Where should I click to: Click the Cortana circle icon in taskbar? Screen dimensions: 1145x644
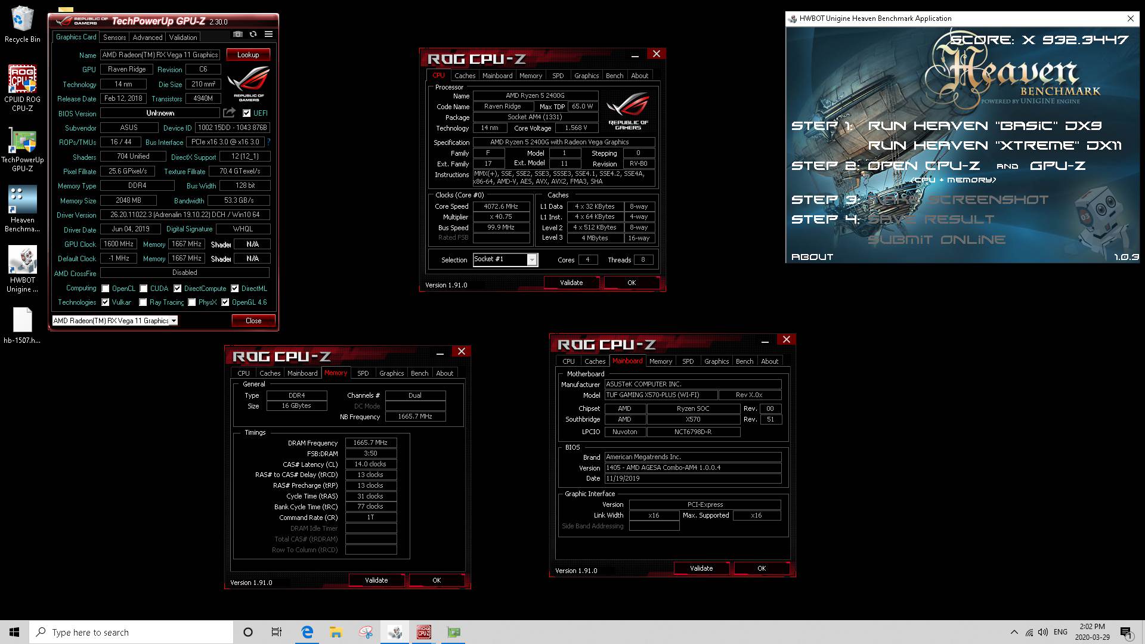coord(248,632)
